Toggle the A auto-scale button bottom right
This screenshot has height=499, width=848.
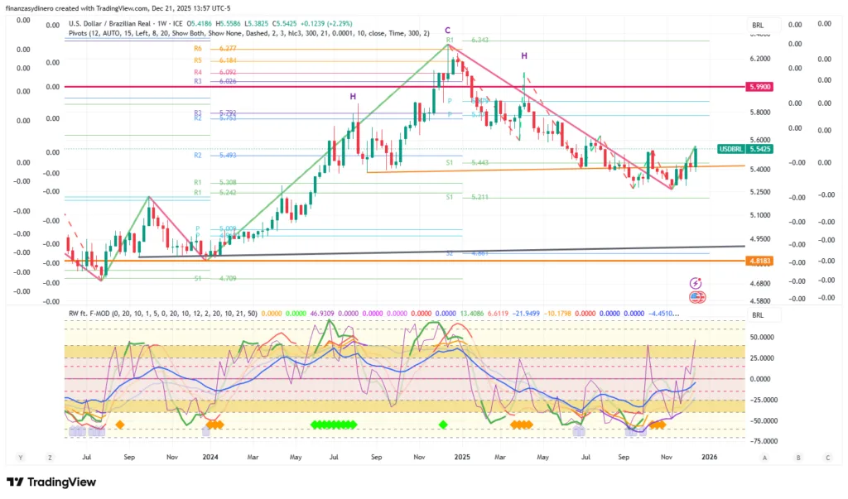[765, 456]
